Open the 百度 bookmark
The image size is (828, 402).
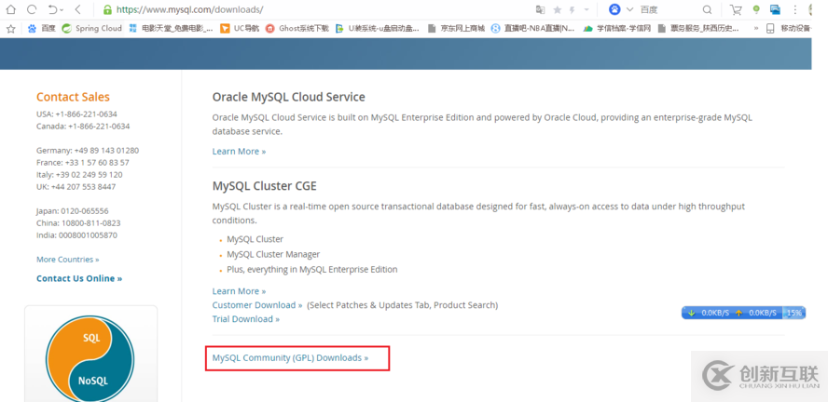[41, 29]
